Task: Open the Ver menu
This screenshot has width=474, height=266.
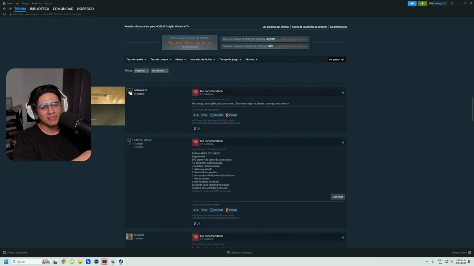Action: point(17,3)
